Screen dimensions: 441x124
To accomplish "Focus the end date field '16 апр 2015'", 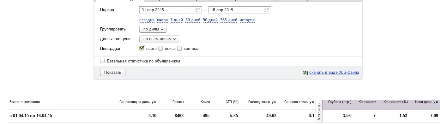I will (239, 10).
